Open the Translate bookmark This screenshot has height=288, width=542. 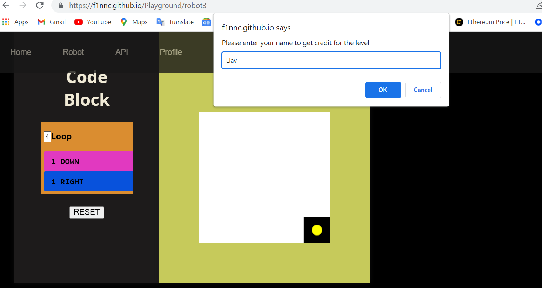[175, 22]
